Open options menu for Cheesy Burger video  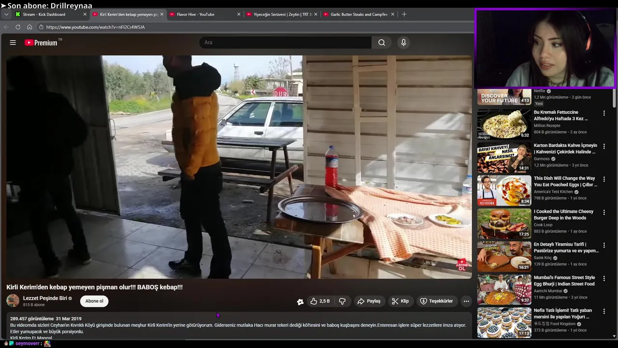(604, 212)
